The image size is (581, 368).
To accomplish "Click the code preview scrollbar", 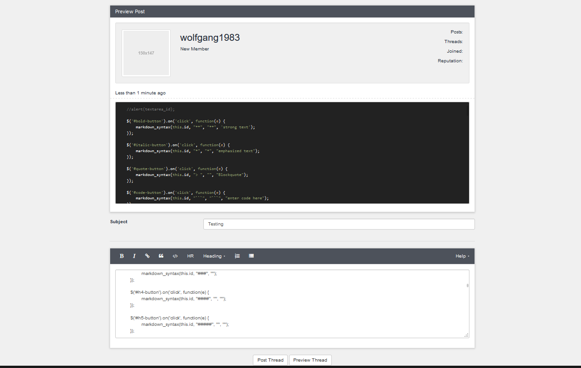I will (468, 110).
